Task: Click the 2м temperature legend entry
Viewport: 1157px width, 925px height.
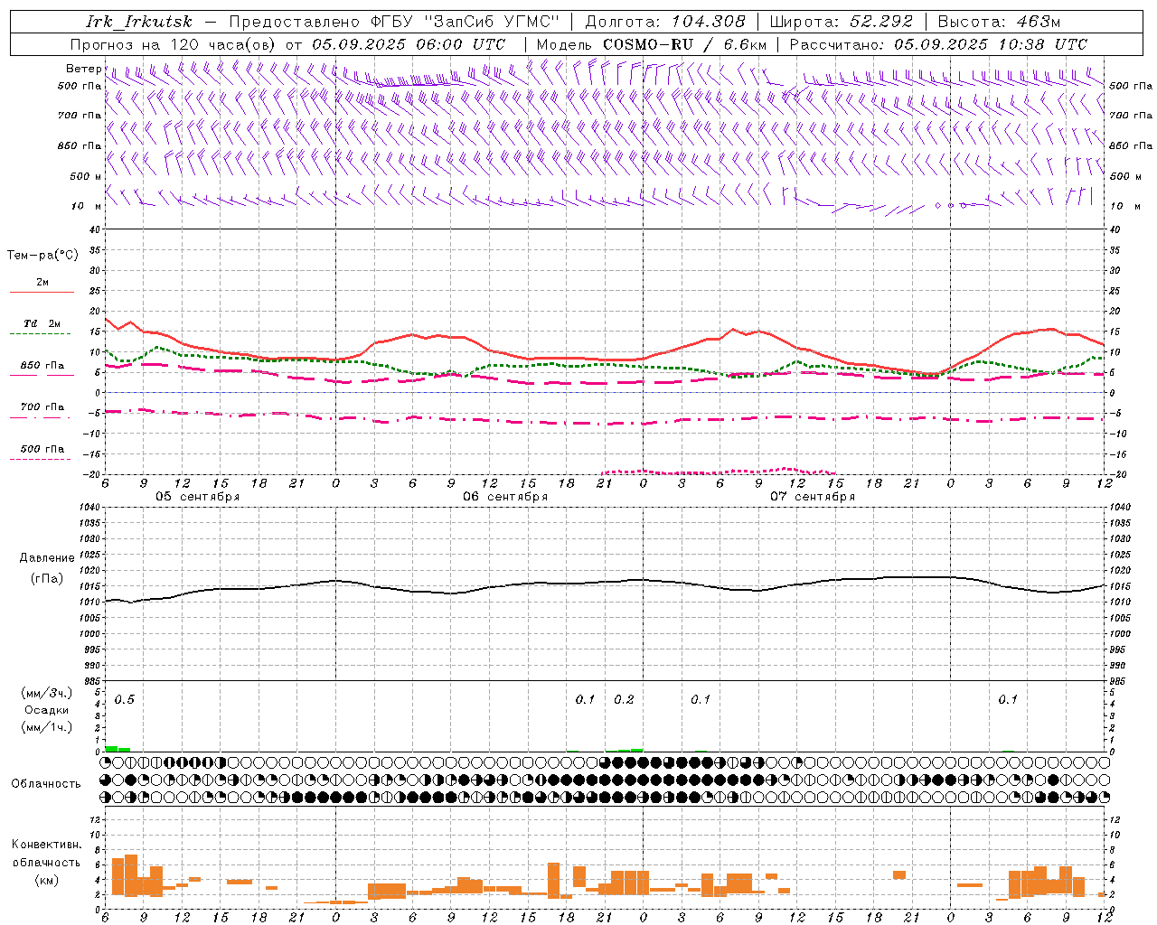Action: click(x=42, y=282)
